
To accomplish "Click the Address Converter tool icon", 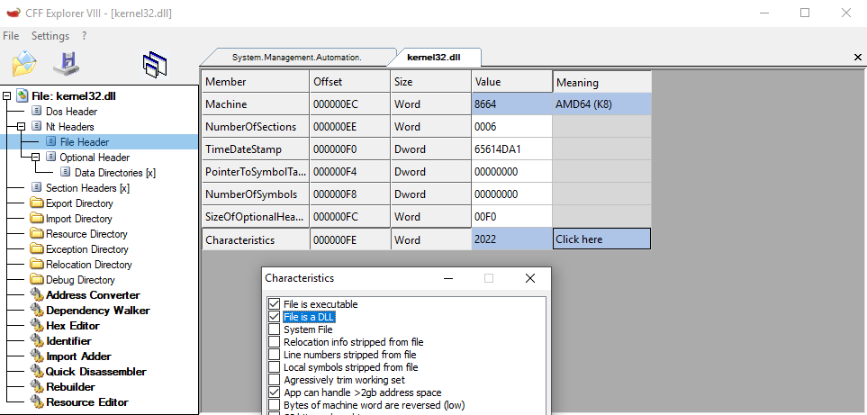I will (37, 294).
